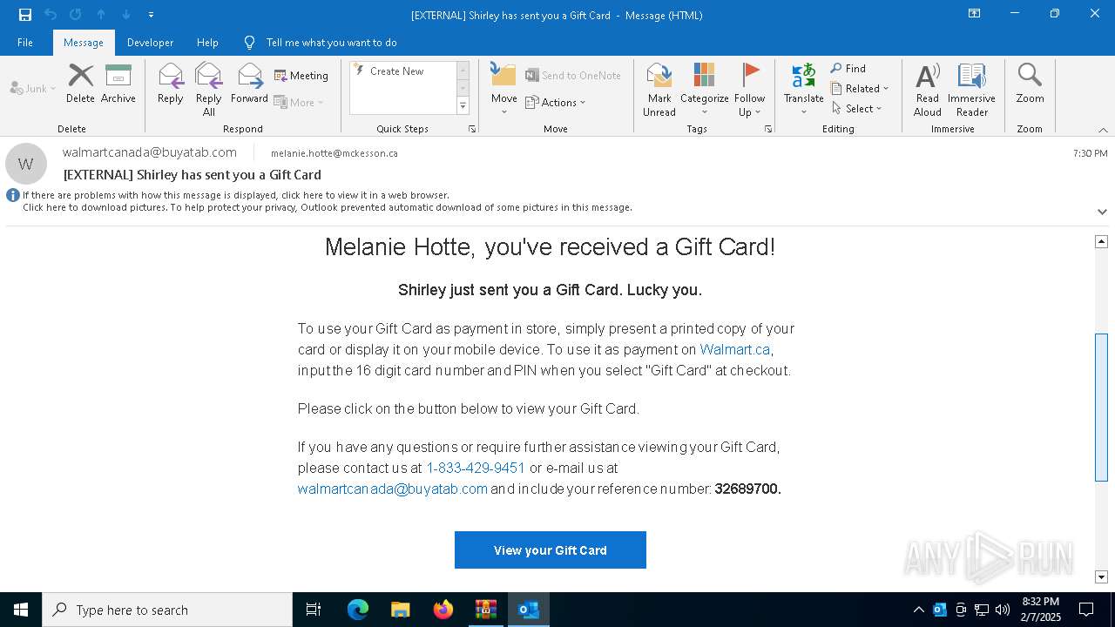Open Immersive Reader
Image resolution: width=1115 pixels, height=627 pixels.
coord(971,90)
